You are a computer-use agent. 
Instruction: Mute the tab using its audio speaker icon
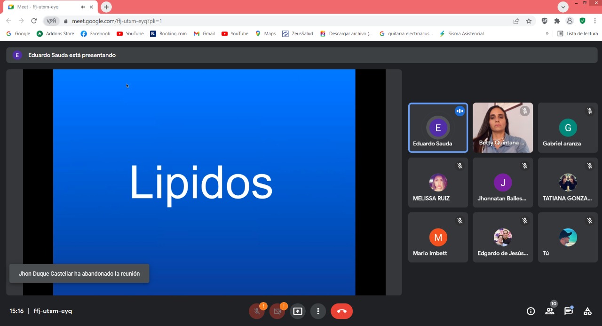tap(83, 7)
